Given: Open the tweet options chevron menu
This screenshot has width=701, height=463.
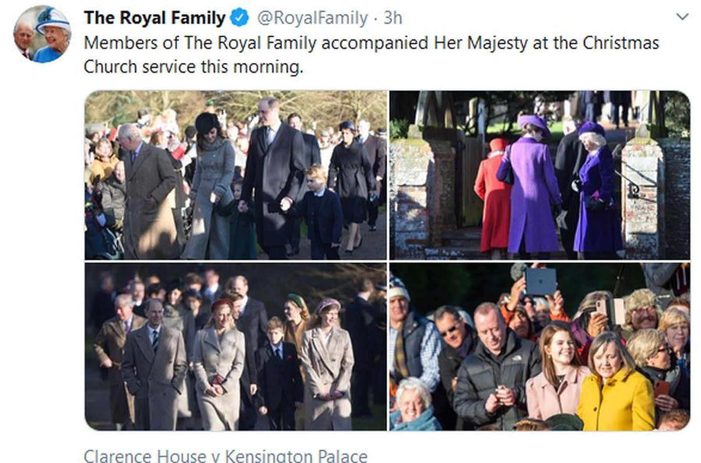Looking at the screenshot, I should (683, 18).
